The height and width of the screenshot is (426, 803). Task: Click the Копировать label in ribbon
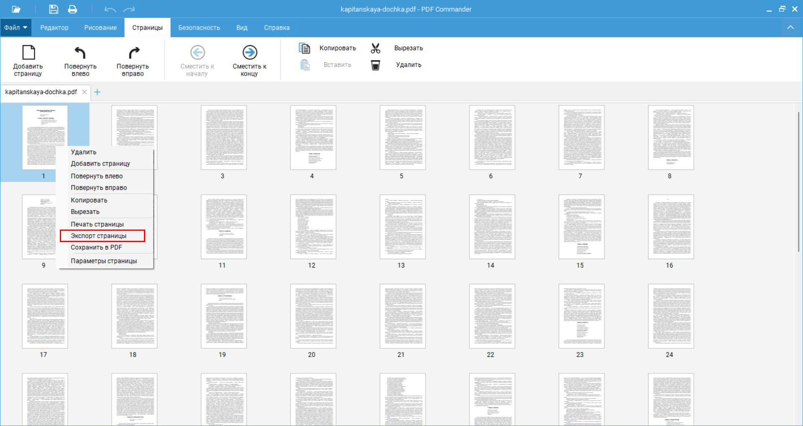[x=338, y=48]
